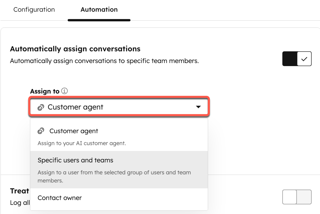The width and height of the screenshot is (320, 214).
Task: Click the checkmark on the enabled assignment toggle
Action: [304, 59]
